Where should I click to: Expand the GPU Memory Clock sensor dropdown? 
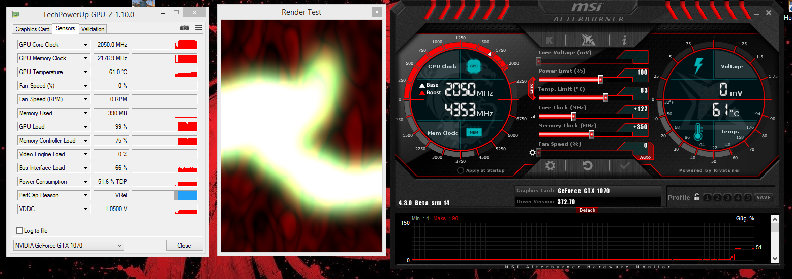point(85,58)
